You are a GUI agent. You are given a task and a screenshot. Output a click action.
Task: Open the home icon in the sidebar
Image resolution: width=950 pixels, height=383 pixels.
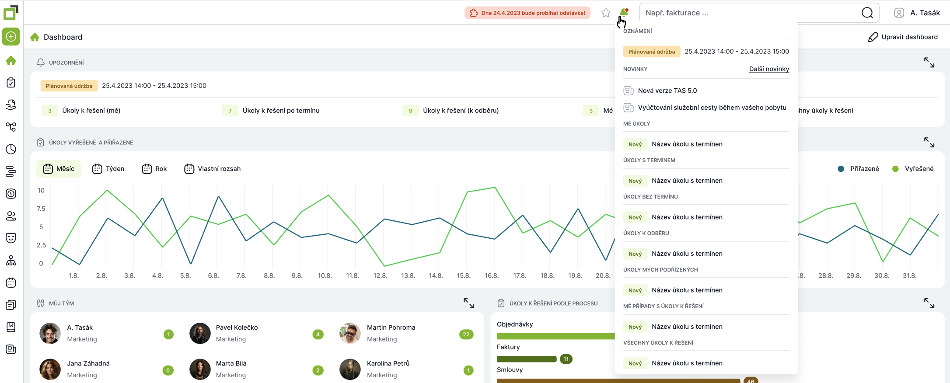[11, 60]
